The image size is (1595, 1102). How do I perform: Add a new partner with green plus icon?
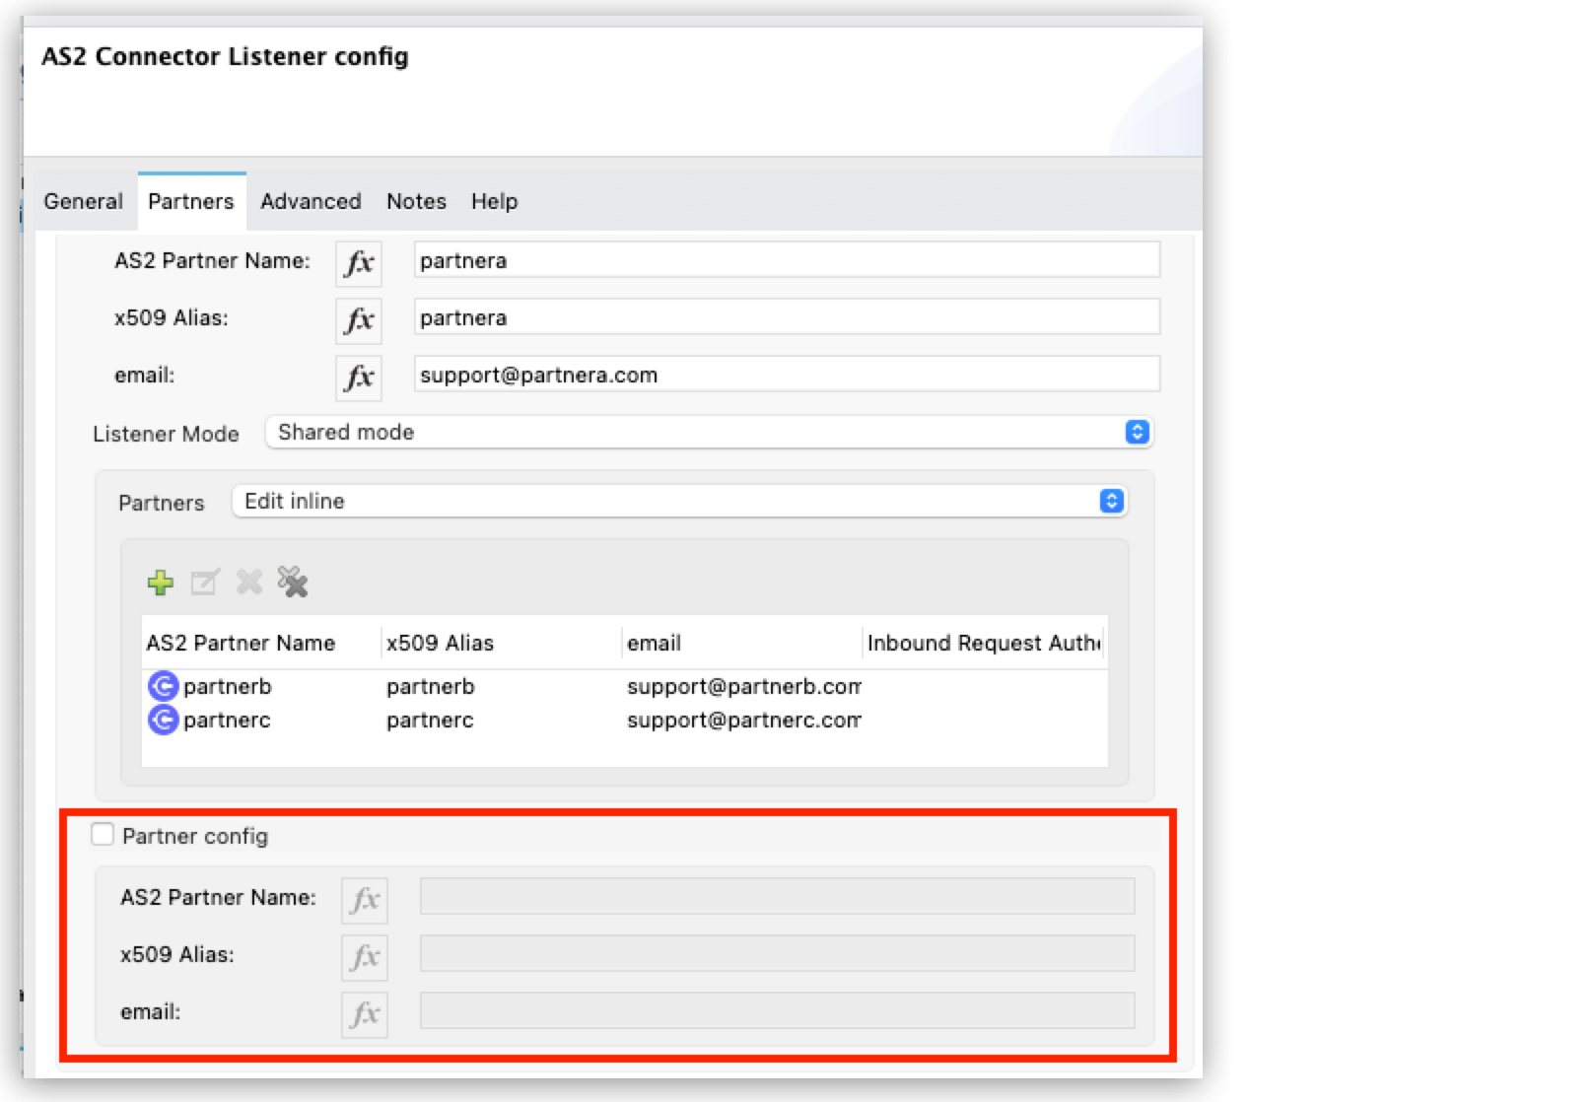161,583
